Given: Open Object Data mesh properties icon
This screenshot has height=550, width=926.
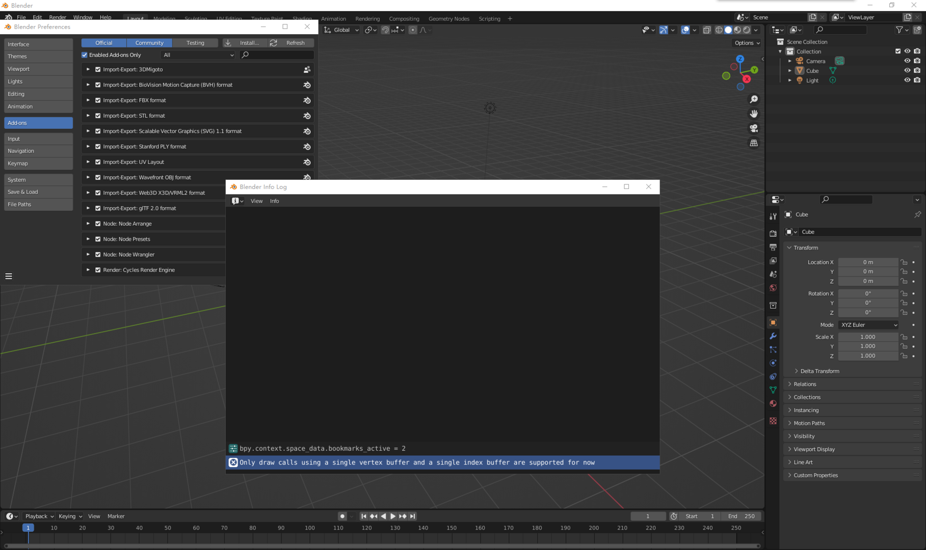Looking at the screenshot, I should 773,390.
